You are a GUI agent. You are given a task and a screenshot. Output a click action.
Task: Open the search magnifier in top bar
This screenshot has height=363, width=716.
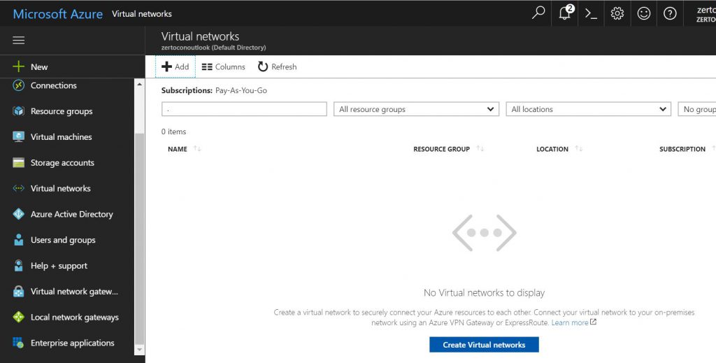[x=538, y=13]
